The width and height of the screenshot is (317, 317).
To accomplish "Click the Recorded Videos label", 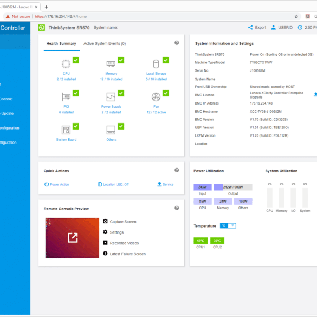I will (x=124, y=243).
